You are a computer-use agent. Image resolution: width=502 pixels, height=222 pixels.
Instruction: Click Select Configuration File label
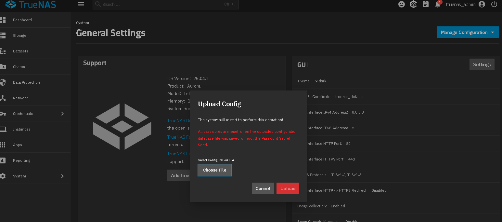tap(216, 160)
